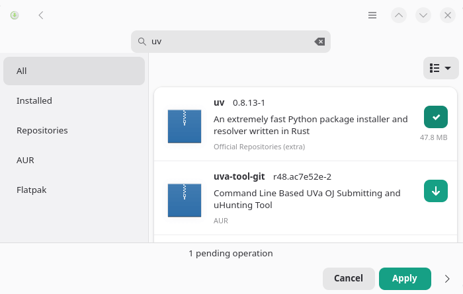
Task: Clear the search text with backspace icon
Action: [x=319, y=42]
